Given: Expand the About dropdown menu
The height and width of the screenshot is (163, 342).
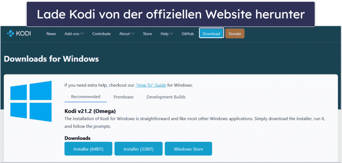Looking at the screenshot, I should (127, 34).
